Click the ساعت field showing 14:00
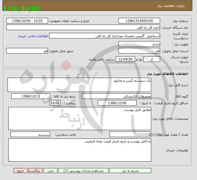 click(x=55, y=103)
